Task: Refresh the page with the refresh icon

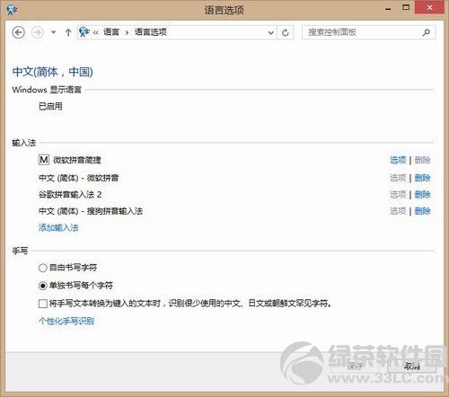Action: pyautogui.click(x=286, y=32)
